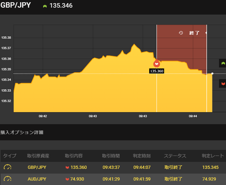Click the 取引終了 status in the AUD/JPY row
The image size is (226, 185).
[173, 179]
